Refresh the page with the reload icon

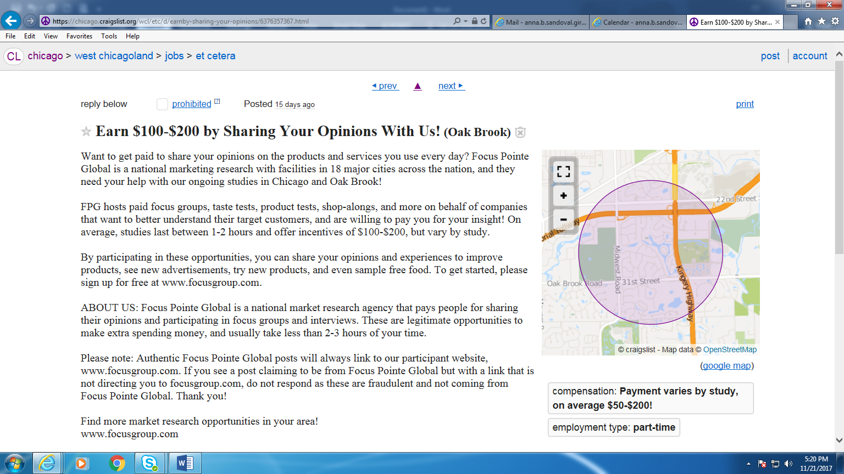click(x=484, y=21)
